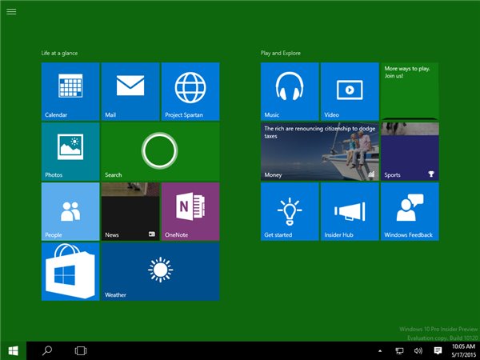Open the Insider Hub tile
This screenshot has width=480, height=360.
point(350,211)
